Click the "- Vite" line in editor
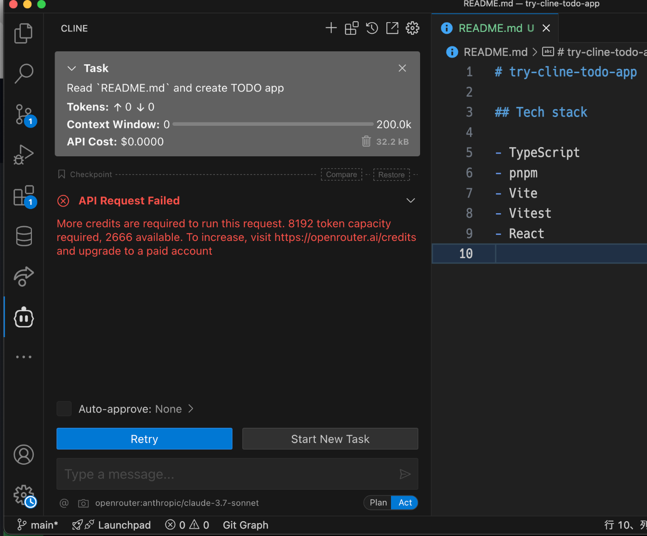Screen dimensions: 647x536 516,193
